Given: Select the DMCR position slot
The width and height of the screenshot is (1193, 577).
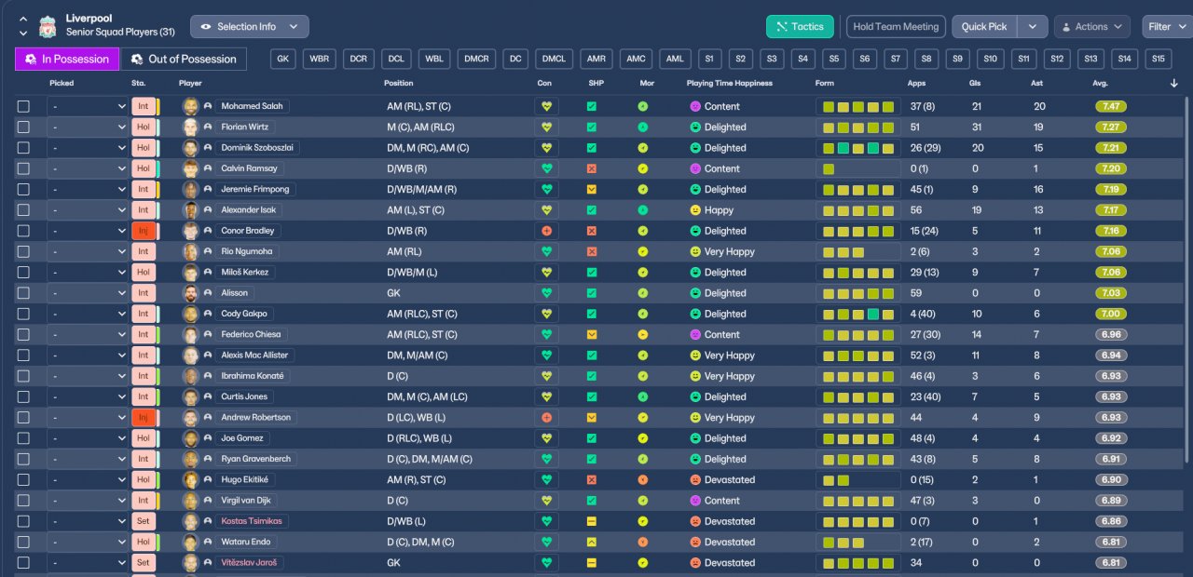Looking at the screenshot, I should [476, 59].
